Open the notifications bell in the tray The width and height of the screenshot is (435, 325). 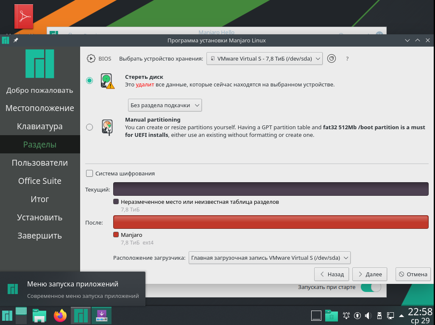(346, 316)
